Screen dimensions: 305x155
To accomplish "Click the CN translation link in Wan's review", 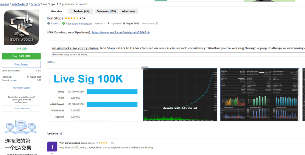I will click(113, 143).
